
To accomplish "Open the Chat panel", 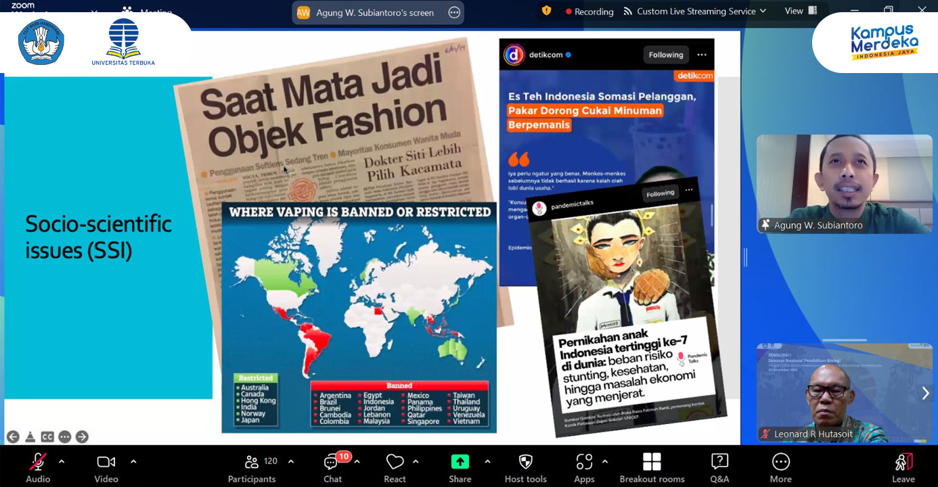I will (x=332, y=465).
